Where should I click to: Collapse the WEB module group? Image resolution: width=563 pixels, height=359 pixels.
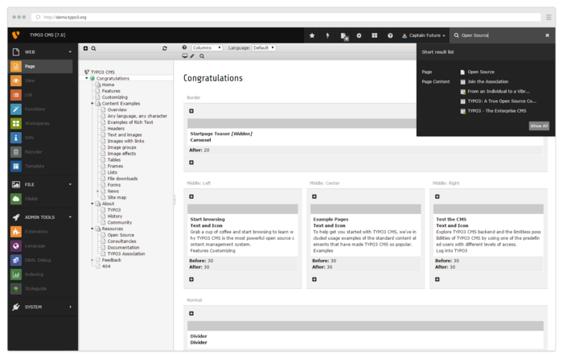point(71,52)
